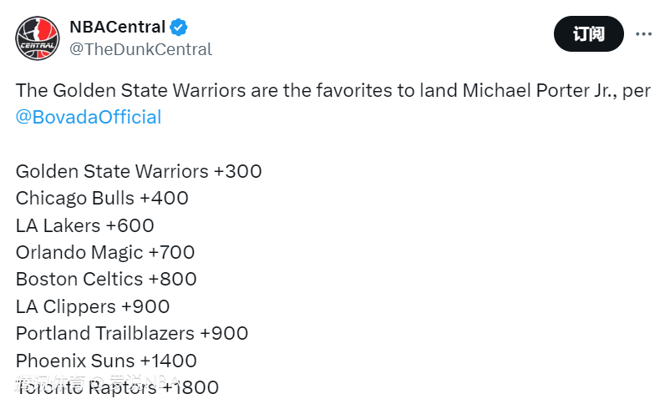Click the 'LA Lakers +600' line
Image resolution: width=670 pixels, height=404 pixels.
[x=85, y=225]
